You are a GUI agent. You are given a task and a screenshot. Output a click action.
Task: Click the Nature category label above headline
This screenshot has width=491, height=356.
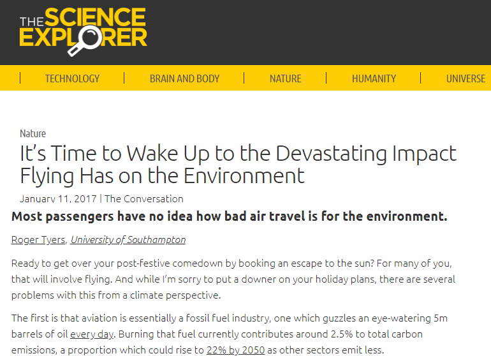(x=33, y=133)
